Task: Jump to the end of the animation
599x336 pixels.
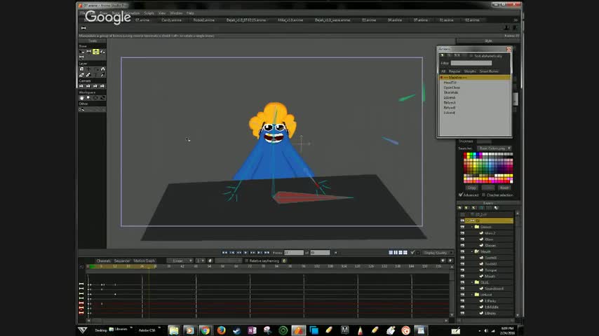Action: [267, 253]
